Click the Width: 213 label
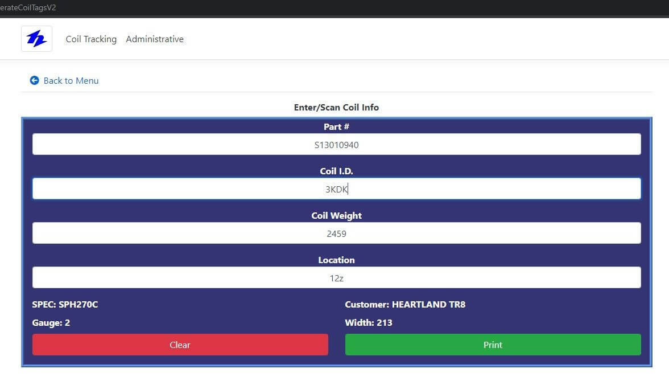The height and width of the screenshot is (389, 669). 369,322
